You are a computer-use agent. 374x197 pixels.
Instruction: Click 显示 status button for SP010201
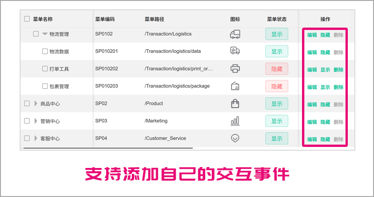[277, 51]
